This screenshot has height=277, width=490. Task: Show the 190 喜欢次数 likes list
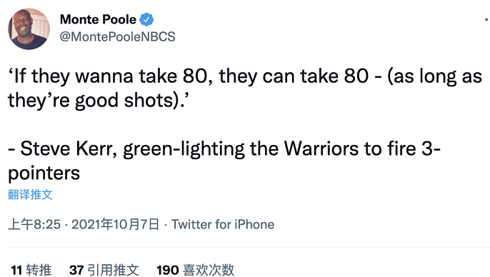pyautogui.click(x=195, y=270)
